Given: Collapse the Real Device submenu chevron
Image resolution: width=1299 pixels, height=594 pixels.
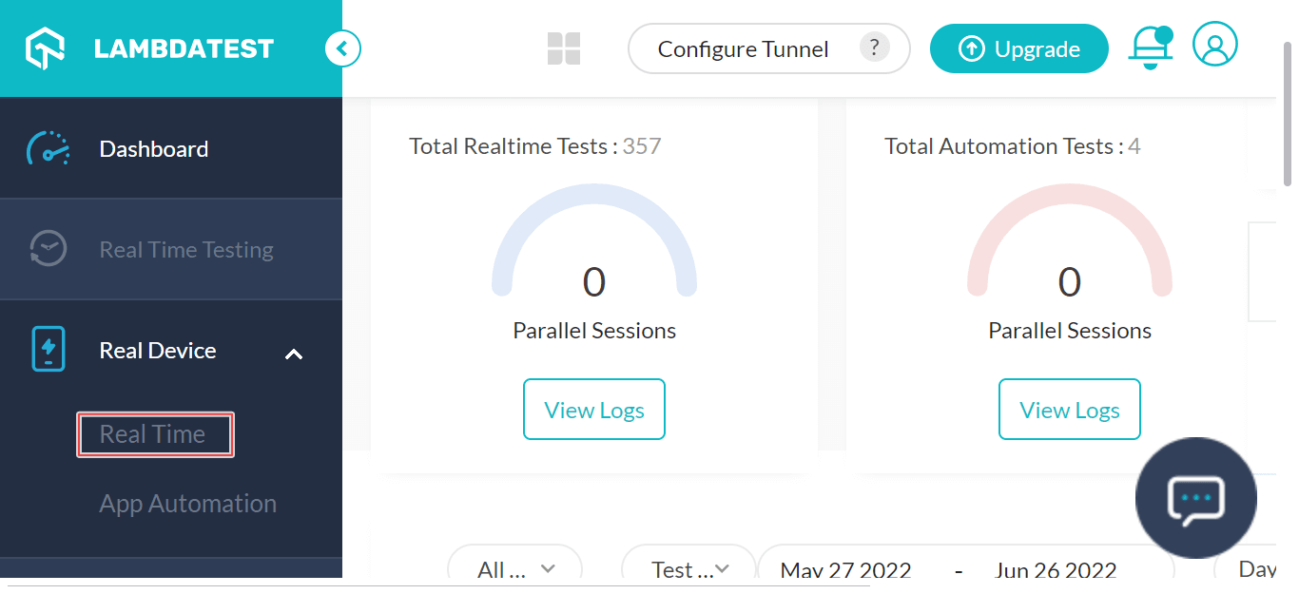Looking at the screenshot, I should tap(294, 354).
